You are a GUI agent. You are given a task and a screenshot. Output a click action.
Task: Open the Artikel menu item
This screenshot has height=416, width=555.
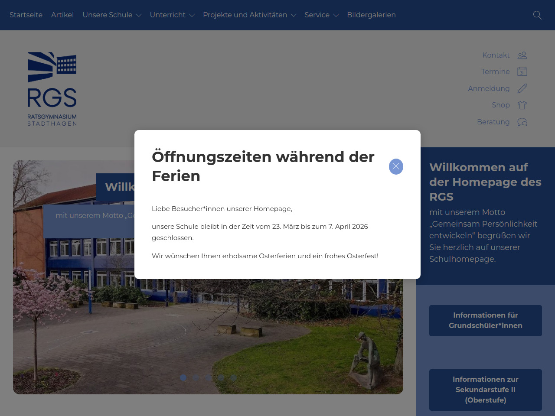tap(62, 15)
